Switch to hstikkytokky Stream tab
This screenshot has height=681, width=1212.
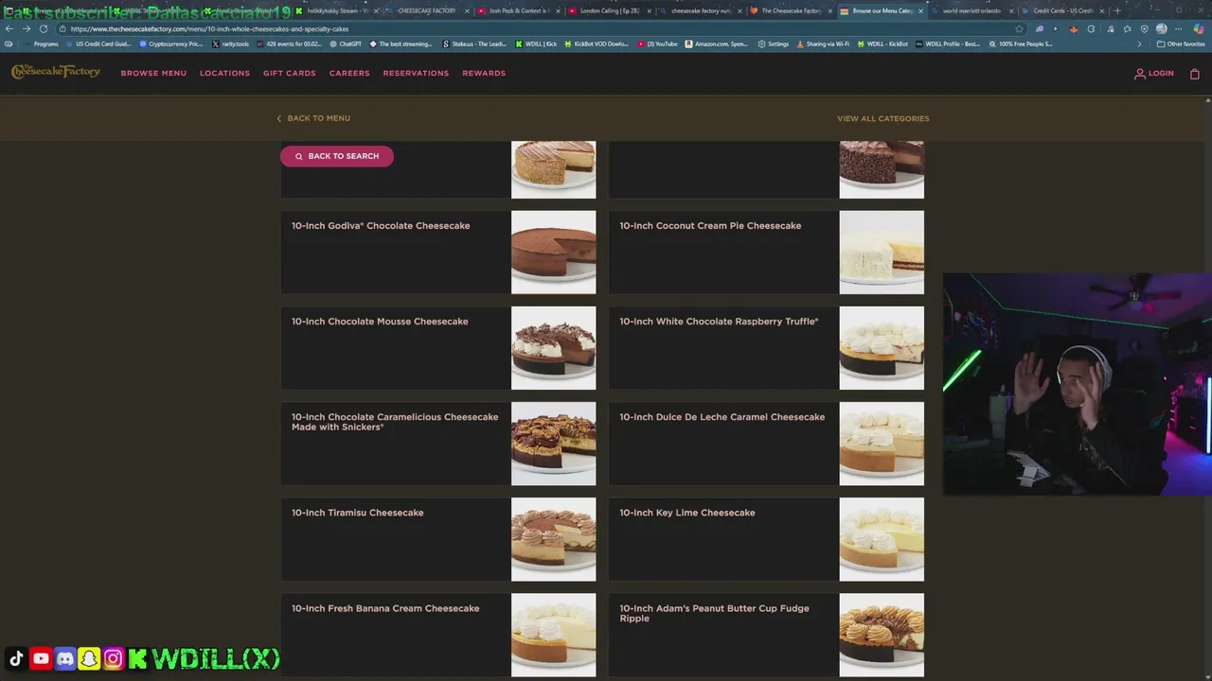tap(336, 10)
